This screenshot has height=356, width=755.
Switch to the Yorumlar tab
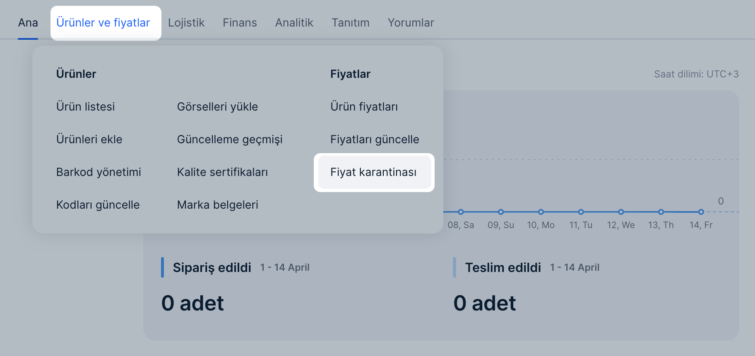click(411, 23)
